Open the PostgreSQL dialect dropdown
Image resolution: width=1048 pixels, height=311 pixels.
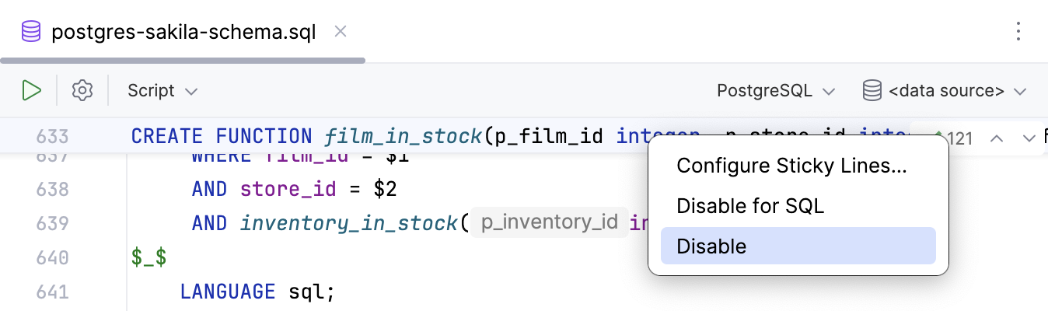click(x=775, y=91)
